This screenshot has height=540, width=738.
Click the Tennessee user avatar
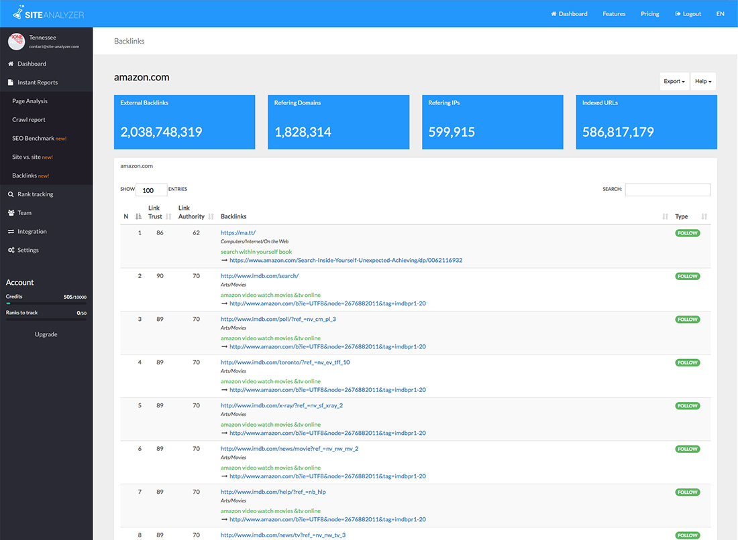click(x=17, y=42)
